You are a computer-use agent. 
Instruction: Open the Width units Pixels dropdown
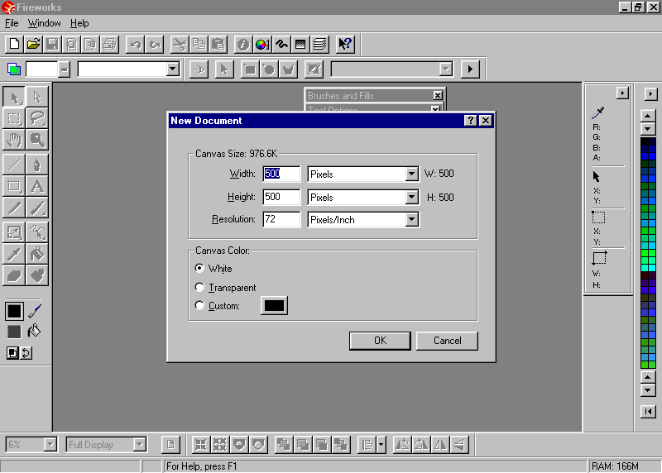pyautogui.click(x=411, y=174)
